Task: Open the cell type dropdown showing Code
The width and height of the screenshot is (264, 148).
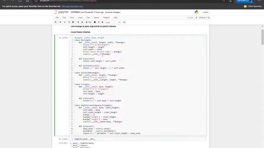Action: pos(113,22)
